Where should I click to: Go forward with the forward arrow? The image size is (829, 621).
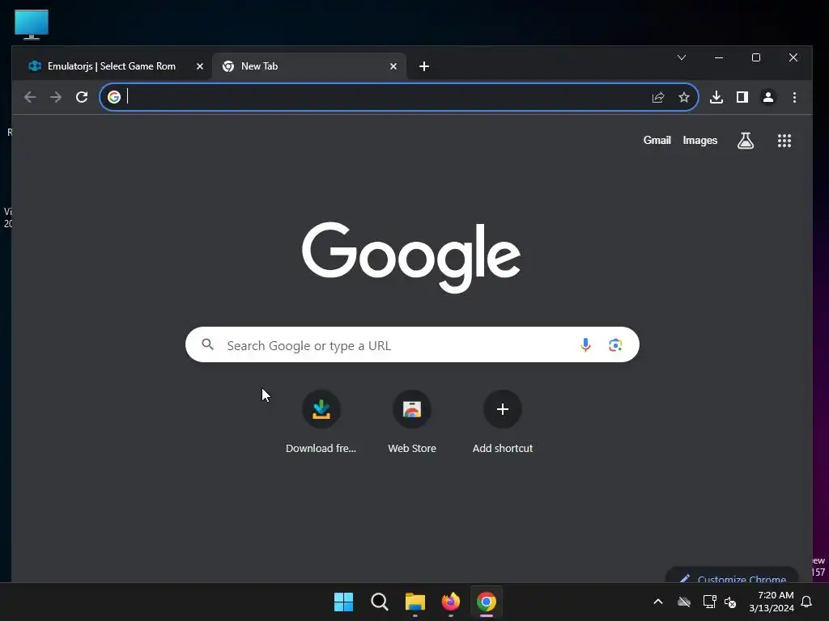(x=56, y=97)
